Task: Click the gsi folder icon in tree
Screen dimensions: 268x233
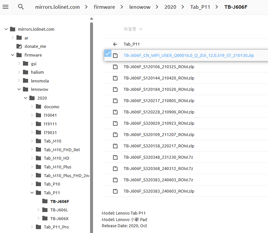Action: tap(26, 63)
